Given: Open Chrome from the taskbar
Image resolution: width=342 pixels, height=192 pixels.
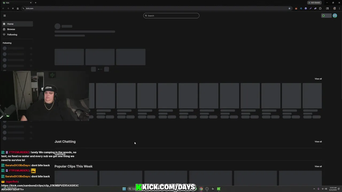Looking at the screenshot, I should (x=201, y=189).
